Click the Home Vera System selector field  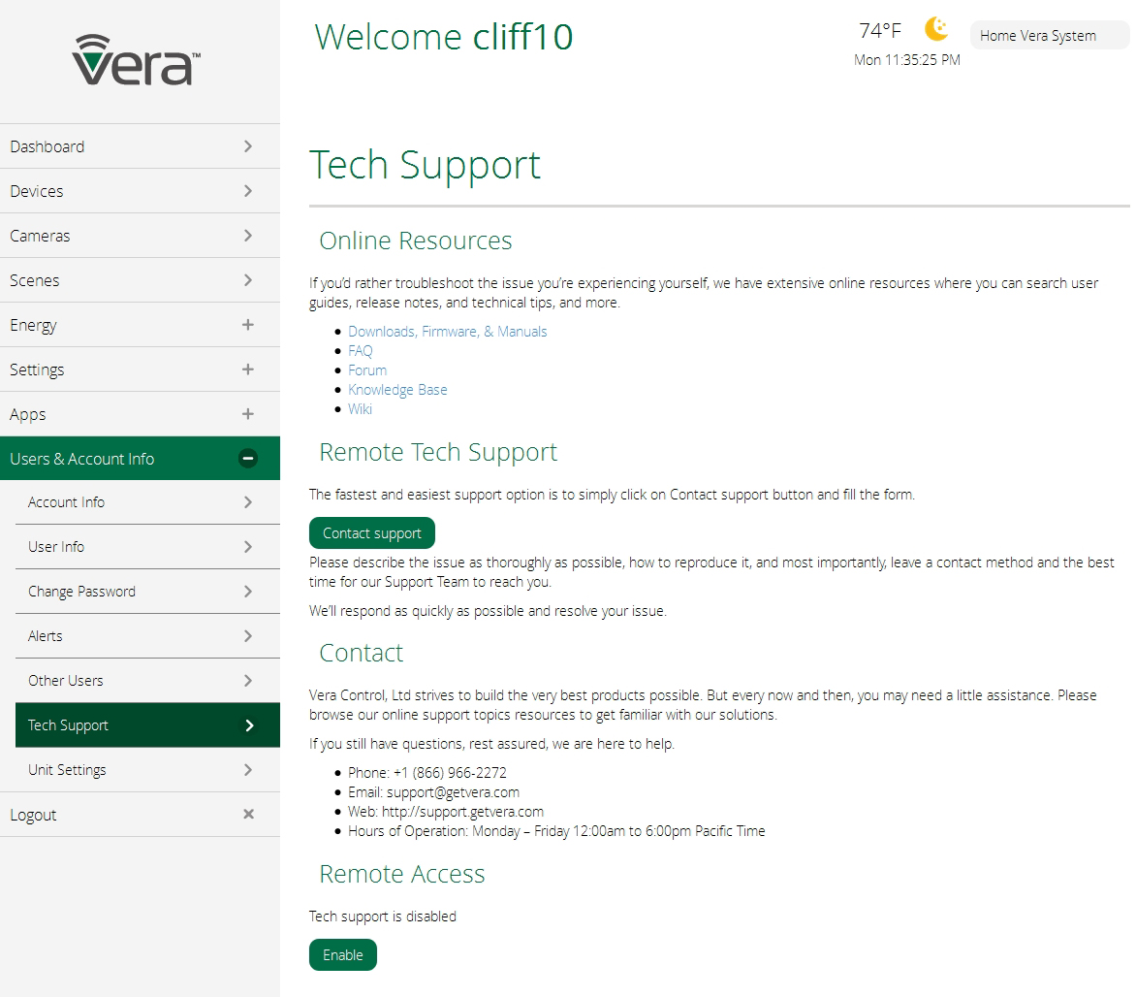(1049, 36)
